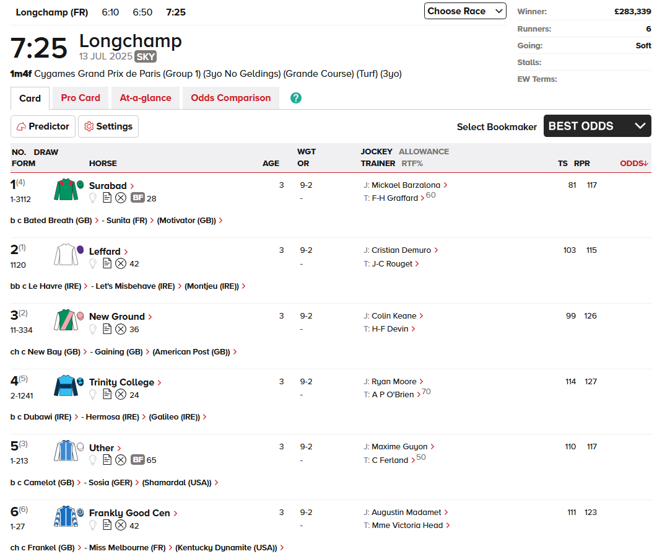This screenshot has height=559, width=657.
Task: Click the Longchamp (FR) course name
Action: pyautogui.click(x=52, y=12)
